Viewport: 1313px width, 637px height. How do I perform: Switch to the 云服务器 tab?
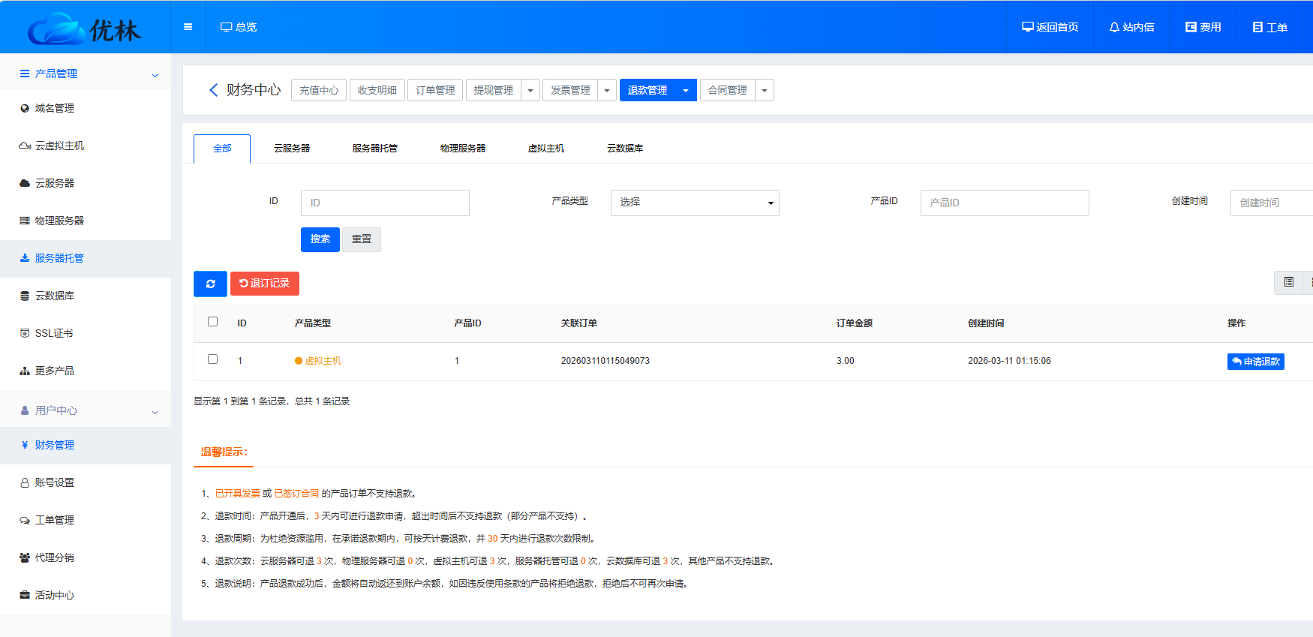(x=292, y=149)
